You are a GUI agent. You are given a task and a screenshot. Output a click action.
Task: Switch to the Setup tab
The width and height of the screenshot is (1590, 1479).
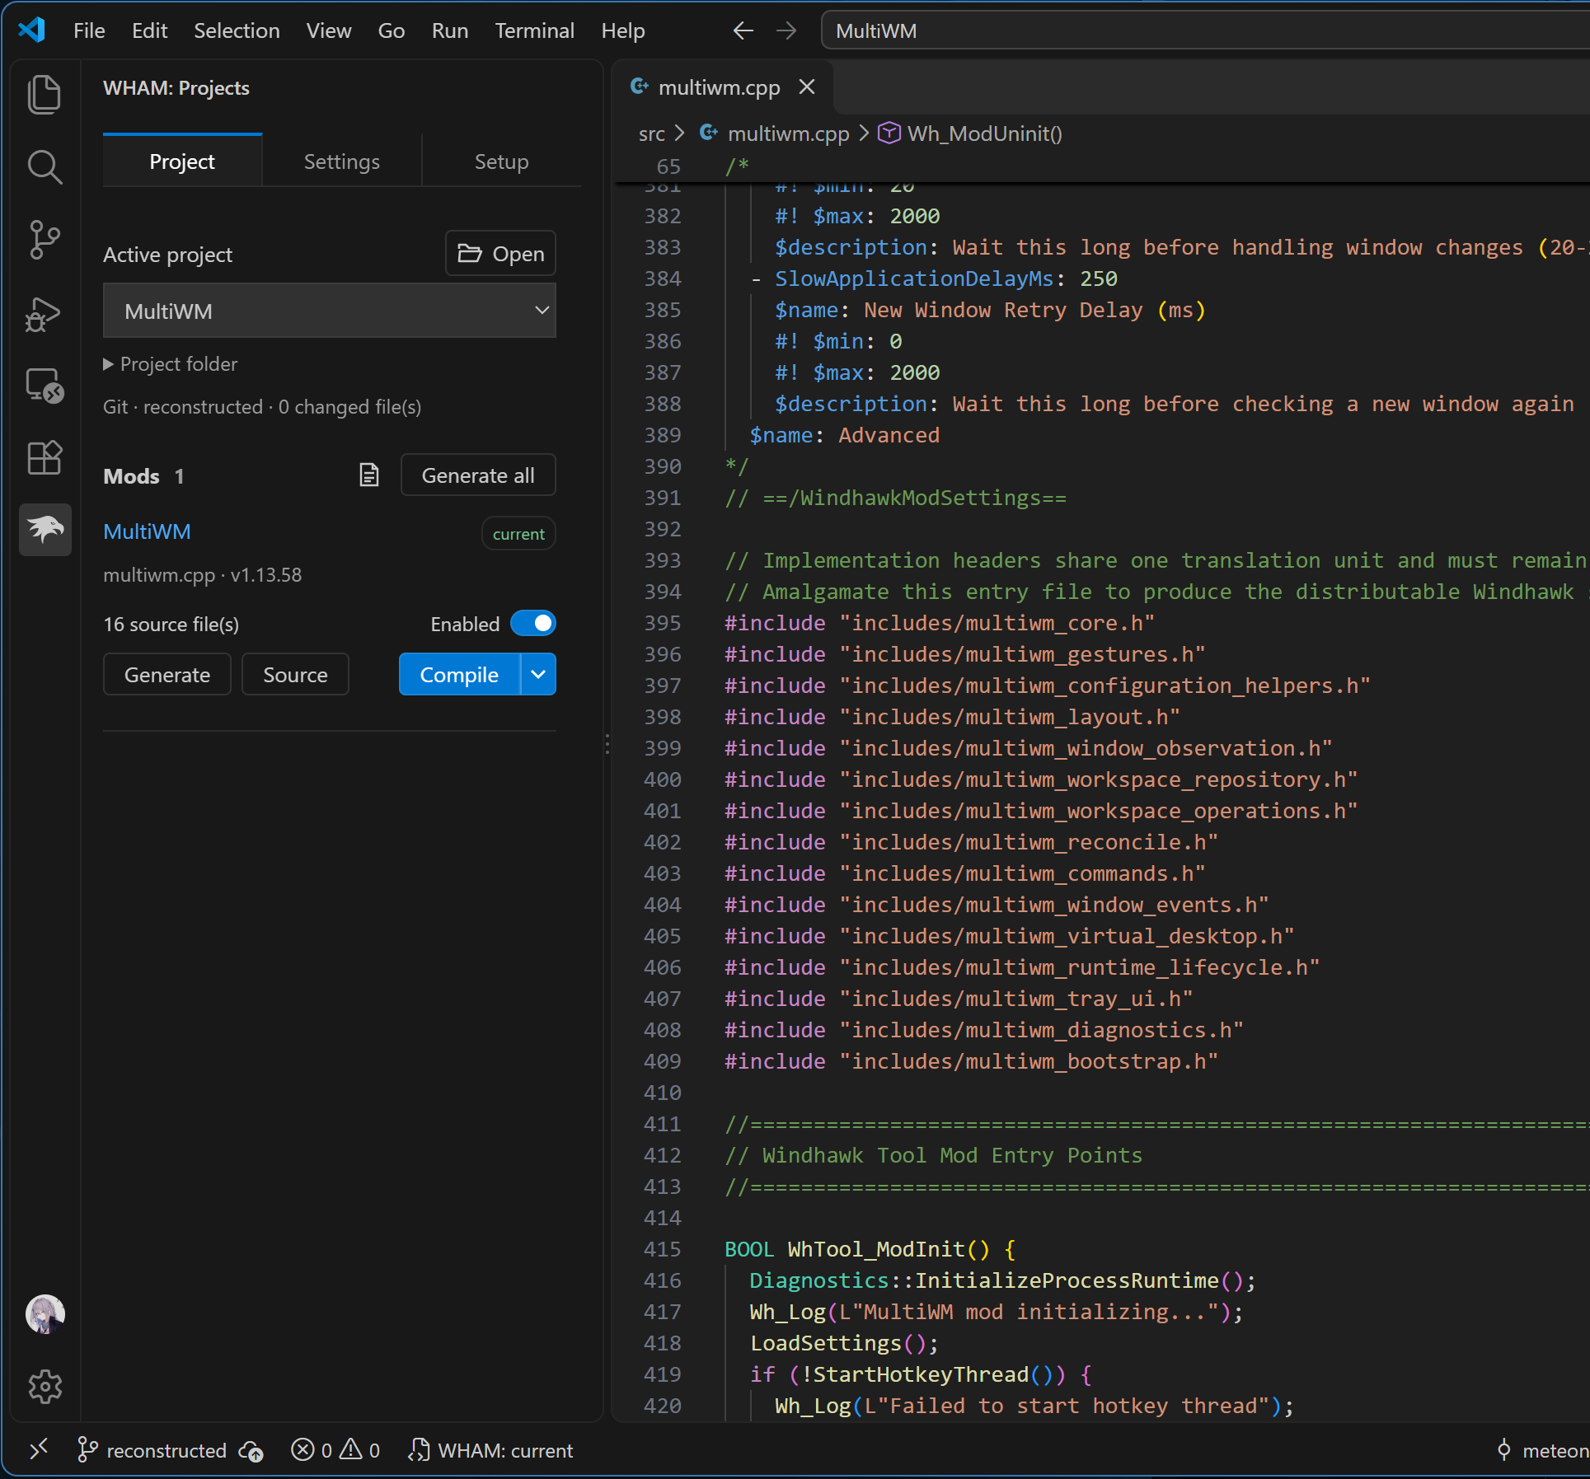pyautogui.click(x=501, y=161)
